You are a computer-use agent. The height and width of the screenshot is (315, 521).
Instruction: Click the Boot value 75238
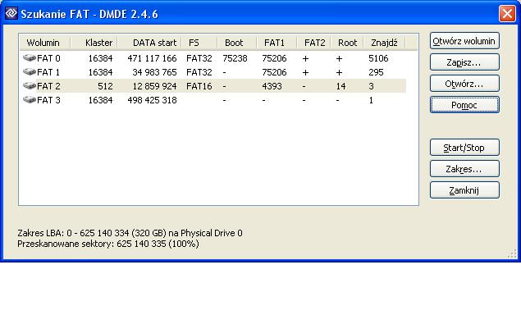click(x=235, y=58)
